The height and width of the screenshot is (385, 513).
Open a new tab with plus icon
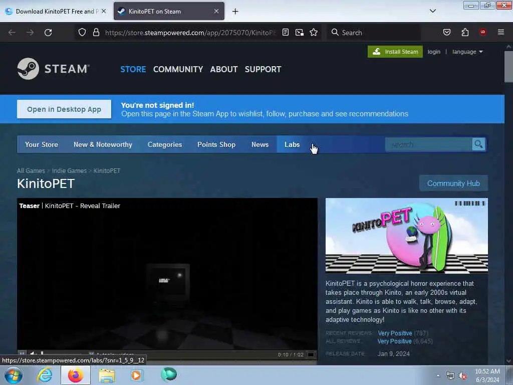coord(235,12)
